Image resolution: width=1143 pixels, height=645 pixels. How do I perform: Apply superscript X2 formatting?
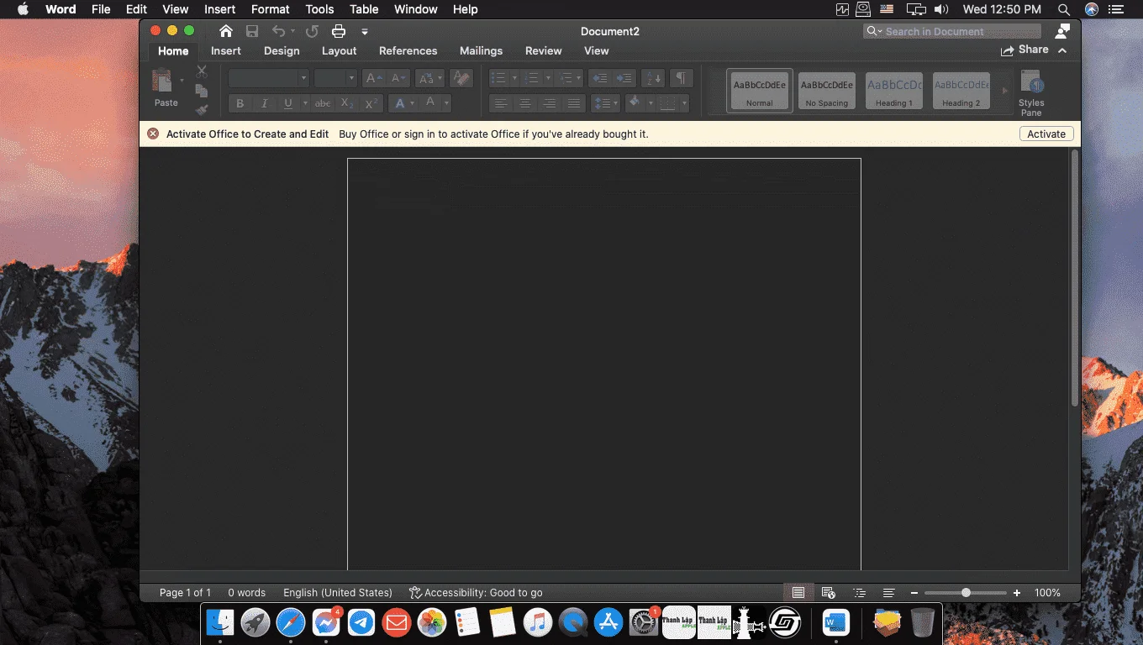(x=371, y=103)
